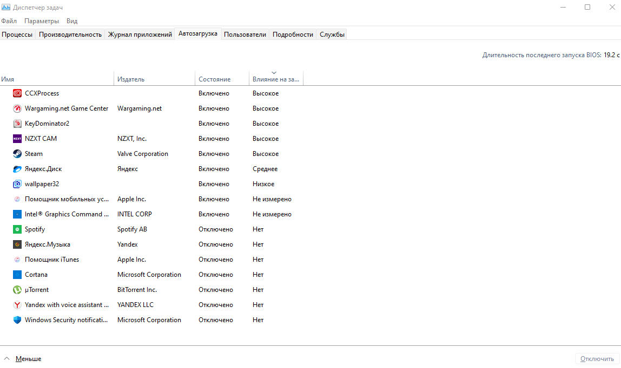Collapse view with the Меньше chevron
The width and height of the screenshot is (621, 368).
pyautogui.click(x=6, y=358)
